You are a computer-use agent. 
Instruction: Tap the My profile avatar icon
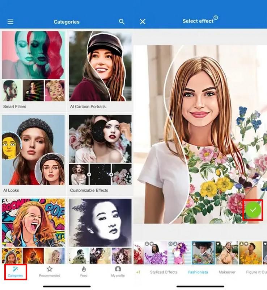click(118, 269)
